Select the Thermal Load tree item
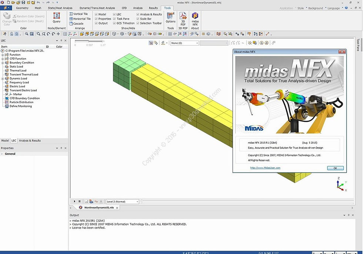 click(18, 71)
